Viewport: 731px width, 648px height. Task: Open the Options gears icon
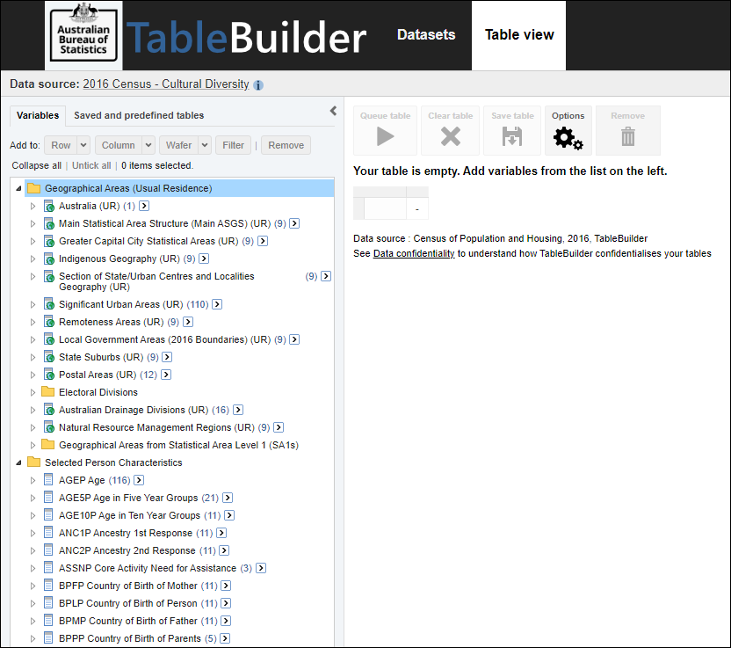pyautogui.click(x=568, y=136)
